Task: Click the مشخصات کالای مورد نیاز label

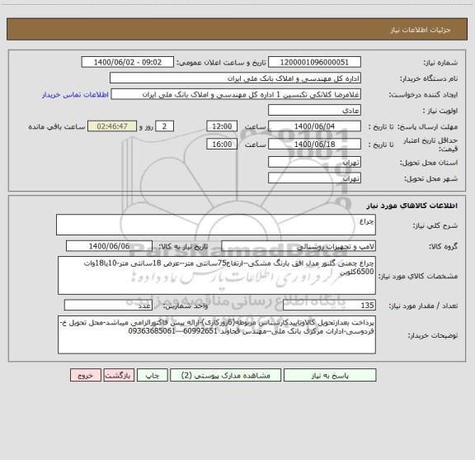Action: coord(418,276)
